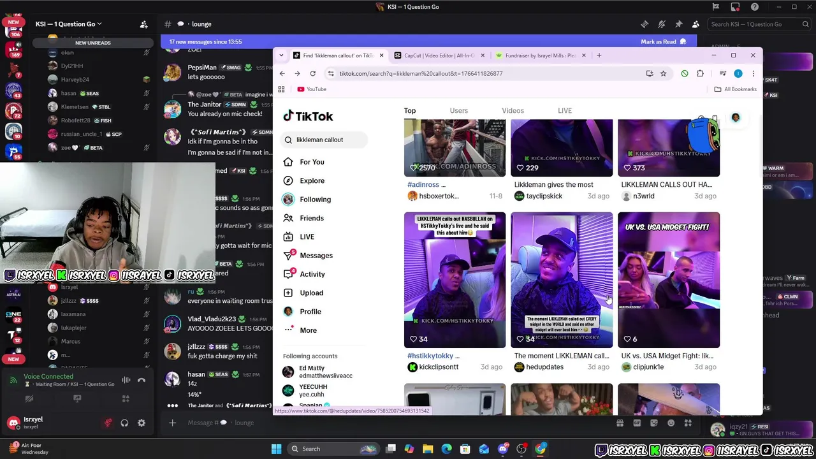Click the NEW UNREADS pill in the Discord channel list
This screenshot has height=459, width=816.
click(x=93, y=43)
